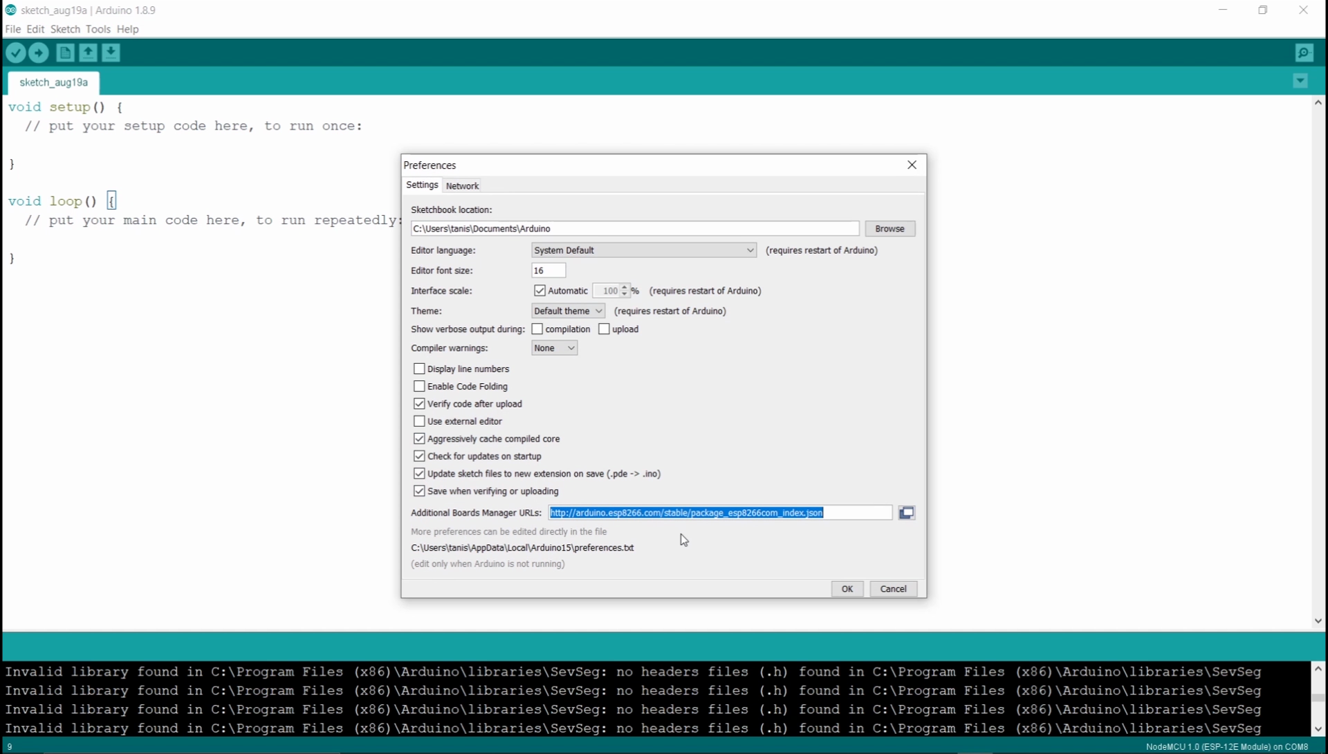The width and height of the screenshot is (1328, 754).
Task: Toggle Update sketch files to new extension
Action: (419, 474)
